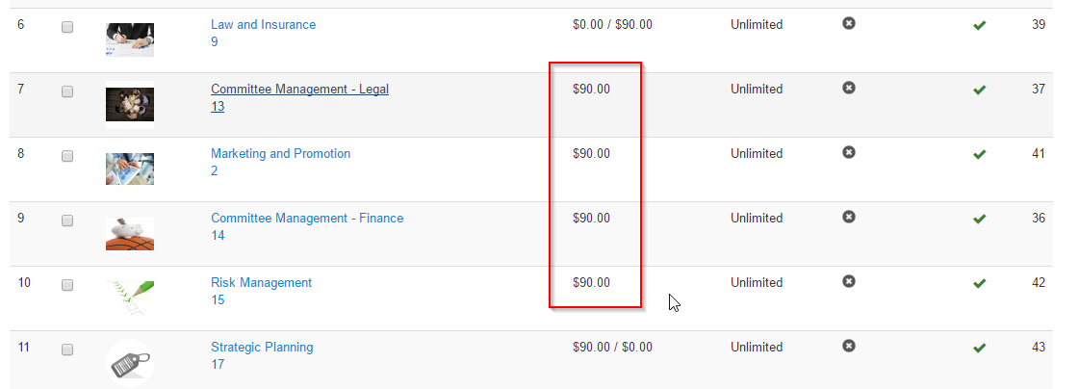1079x389 pixels.
Task: Click the gray X icon in Risk Management row
Action: click(849, 281)
